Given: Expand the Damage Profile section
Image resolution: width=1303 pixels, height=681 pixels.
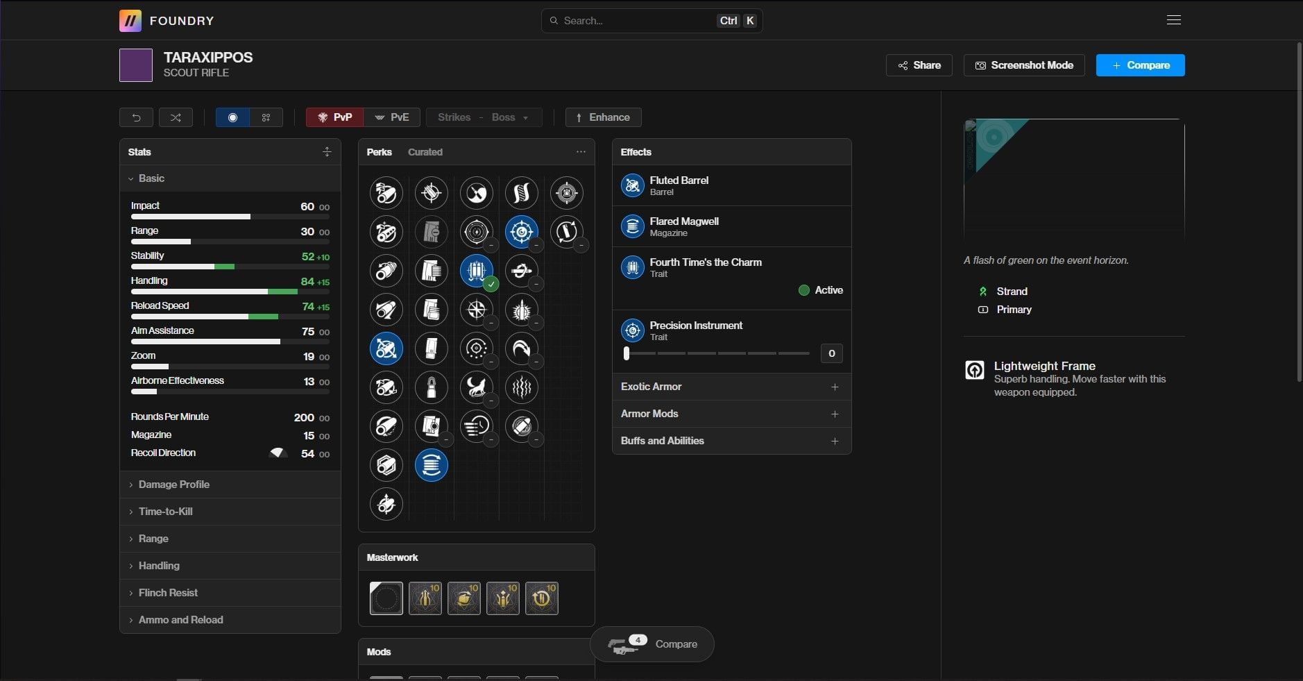Looking at the screenshot, I should click(x=173, y=485).
